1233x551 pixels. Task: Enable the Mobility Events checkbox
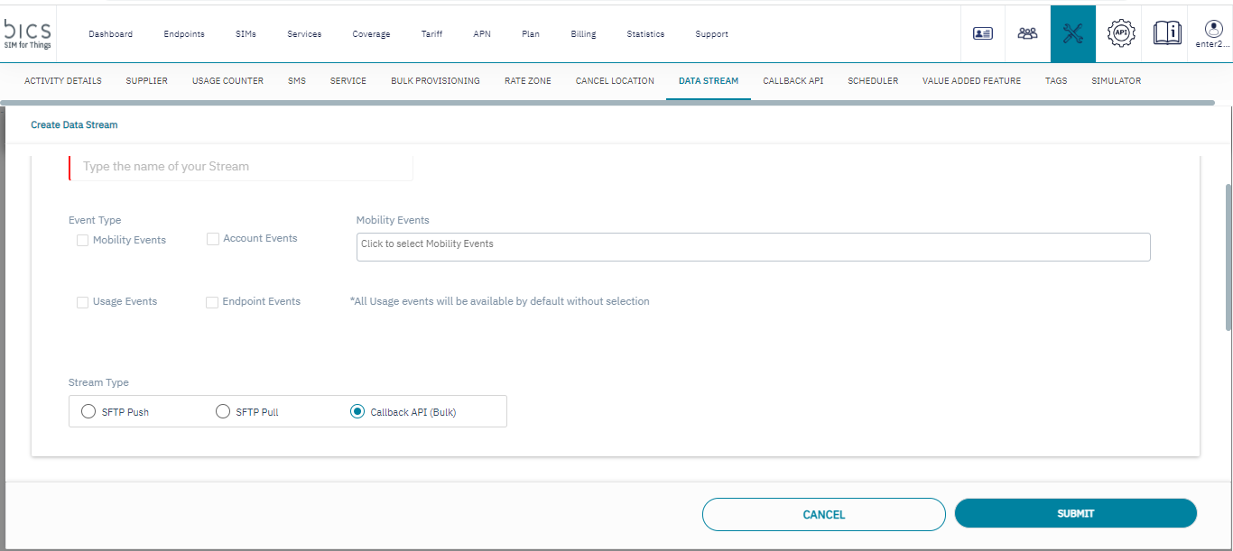point(83,241)
